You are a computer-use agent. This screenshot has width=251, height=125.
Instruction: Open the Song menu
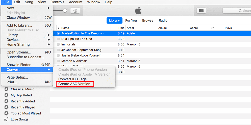(x=29, y=2)
